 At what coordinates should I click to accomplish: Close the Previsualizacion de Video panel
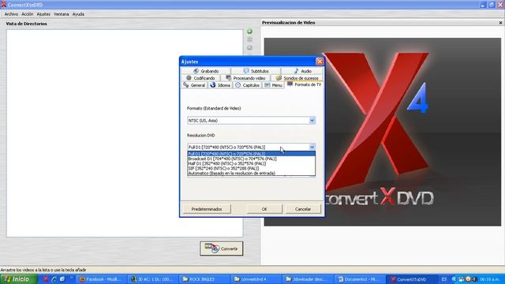500,23
